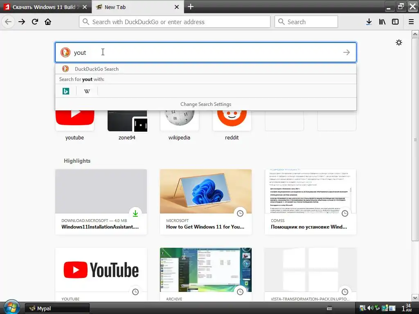Focus the address bar
The height and width of the screenshot is (314, 419).
(x=175, y=22)
